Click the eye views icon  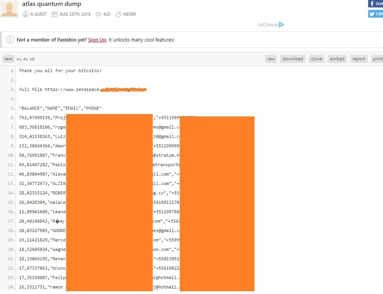tap(98, 14)
